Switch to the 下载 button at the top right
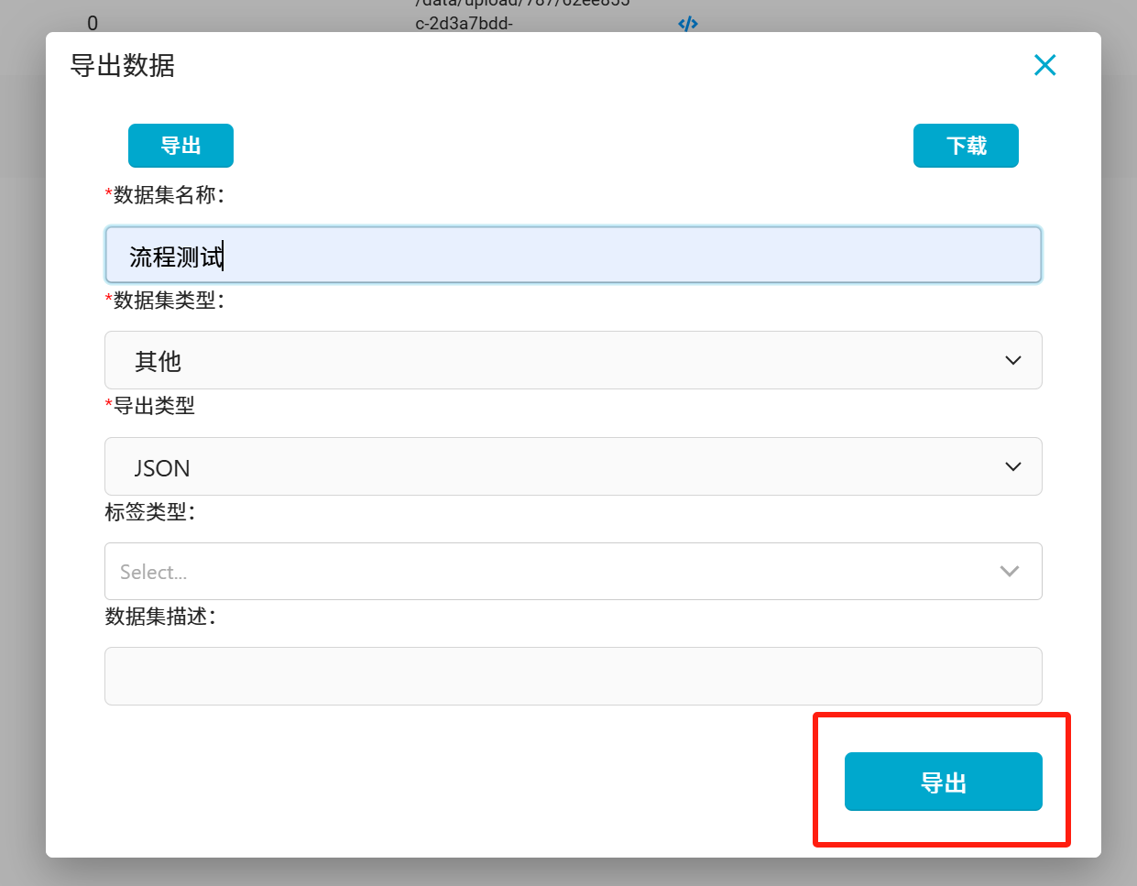Image resolution: width=1137 pixels, height=886 pixels. tap(966, 146)
